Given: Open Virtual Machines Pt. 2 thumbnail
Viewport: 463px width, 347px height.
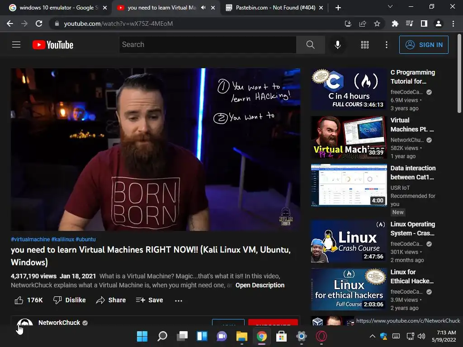Looking at the screenshot, I should click(349, 137).
